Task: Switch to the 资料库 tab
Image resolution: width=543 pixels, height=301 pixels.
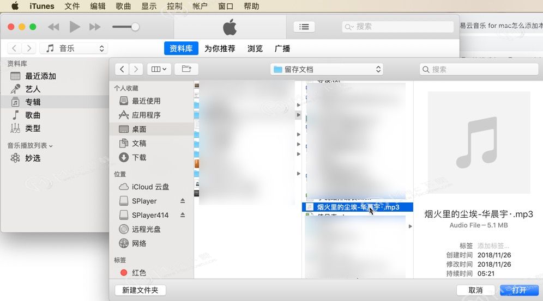Action: 181,48
